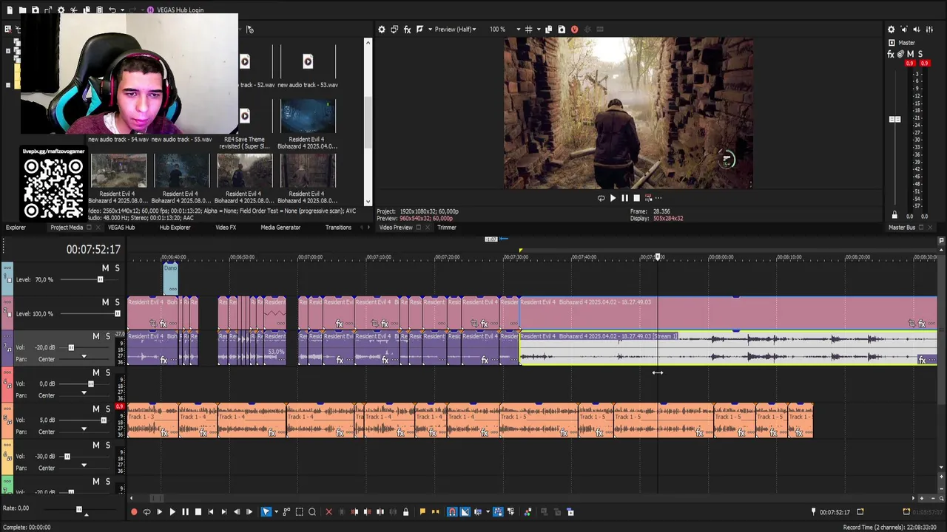Click the 00:07:52:17 timecode display

93,250
